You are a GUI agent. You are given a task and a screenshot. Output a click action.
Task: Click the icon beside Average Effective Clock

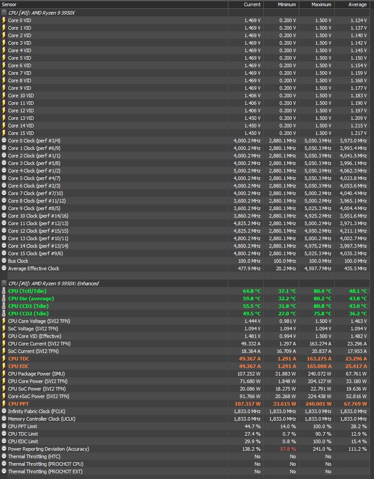pos(4,268)
